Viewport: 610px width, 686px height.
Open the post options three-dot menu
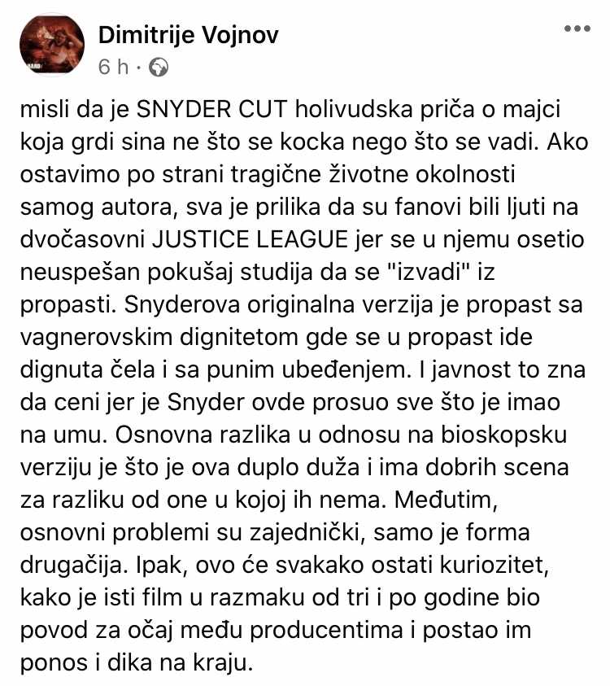pyautogui.click(x=577, y=28)
